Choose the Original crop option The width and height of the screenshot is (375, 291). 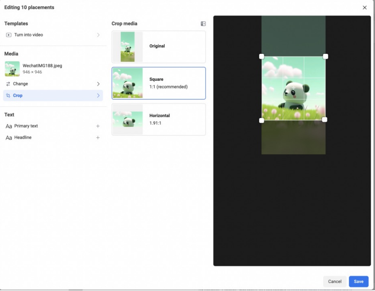click(159, 47)
